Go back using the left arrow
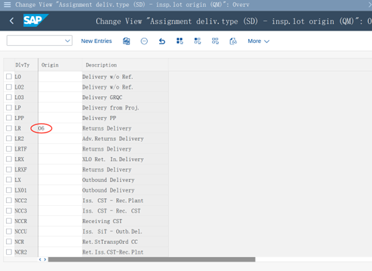This screenshot has width=372, height=271. tap(11, 21)
